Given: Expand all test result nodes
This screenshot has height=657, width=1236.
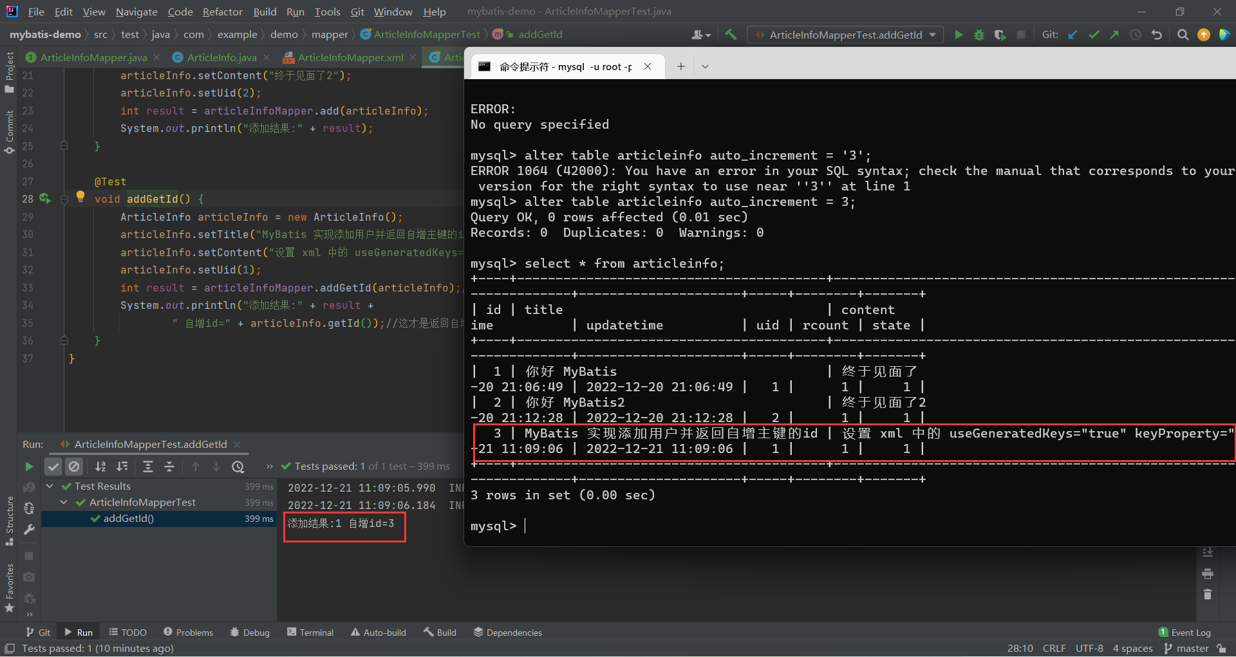Looking at the screenshot, I should 148,467.
